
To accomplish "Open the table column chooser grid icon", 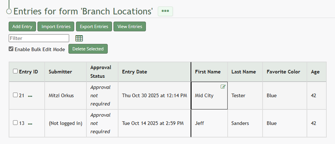I will coord(79,38).
